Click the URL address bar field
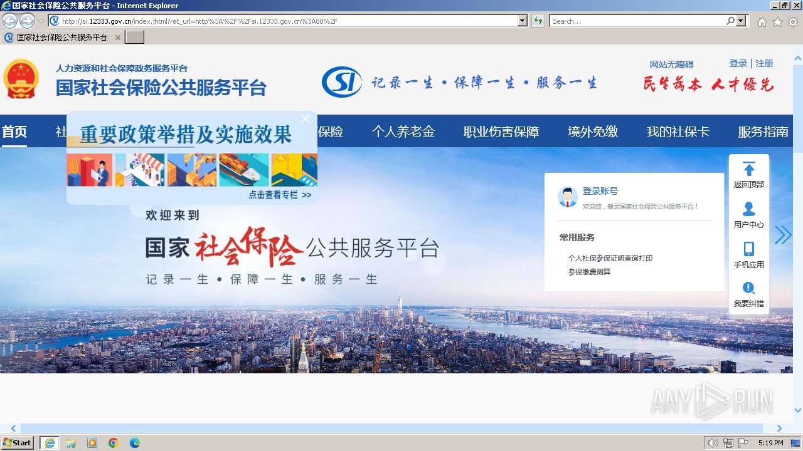Viewport: 803px width, 451px height. [283, 21]
